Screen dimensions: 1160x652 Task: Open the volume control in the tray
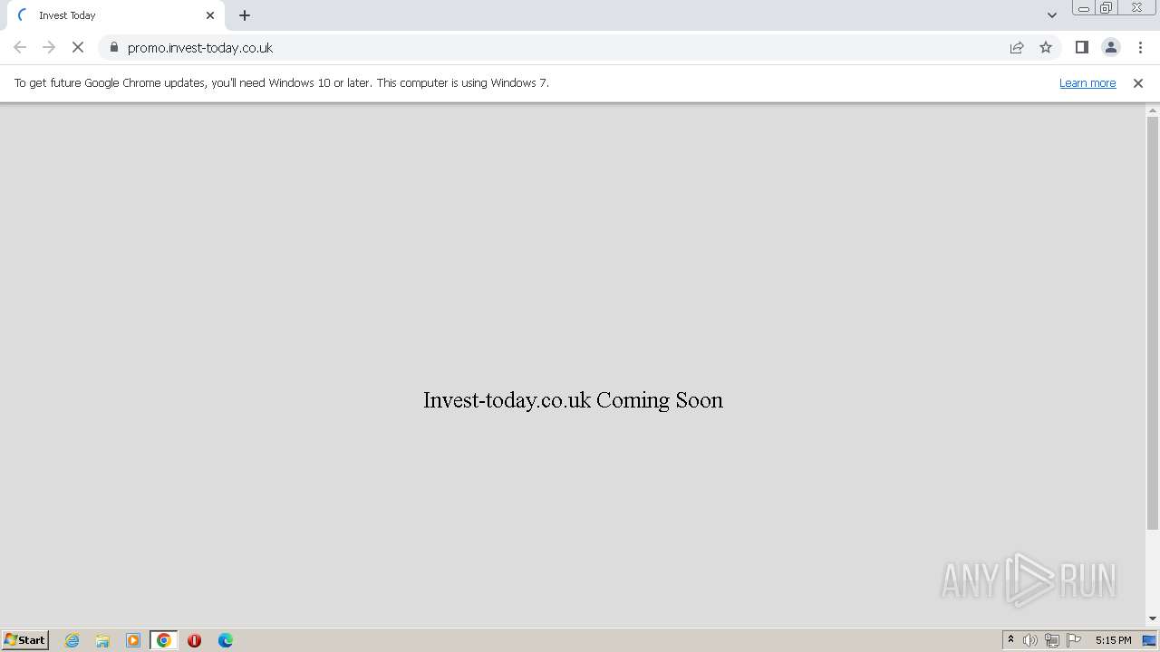click(x=1030, y=640)
